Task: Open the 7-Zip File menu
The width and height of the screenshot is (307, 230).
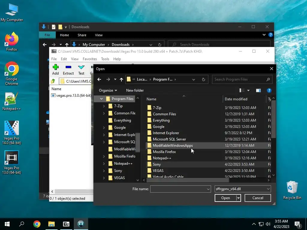Action: [x=54, y=59]
